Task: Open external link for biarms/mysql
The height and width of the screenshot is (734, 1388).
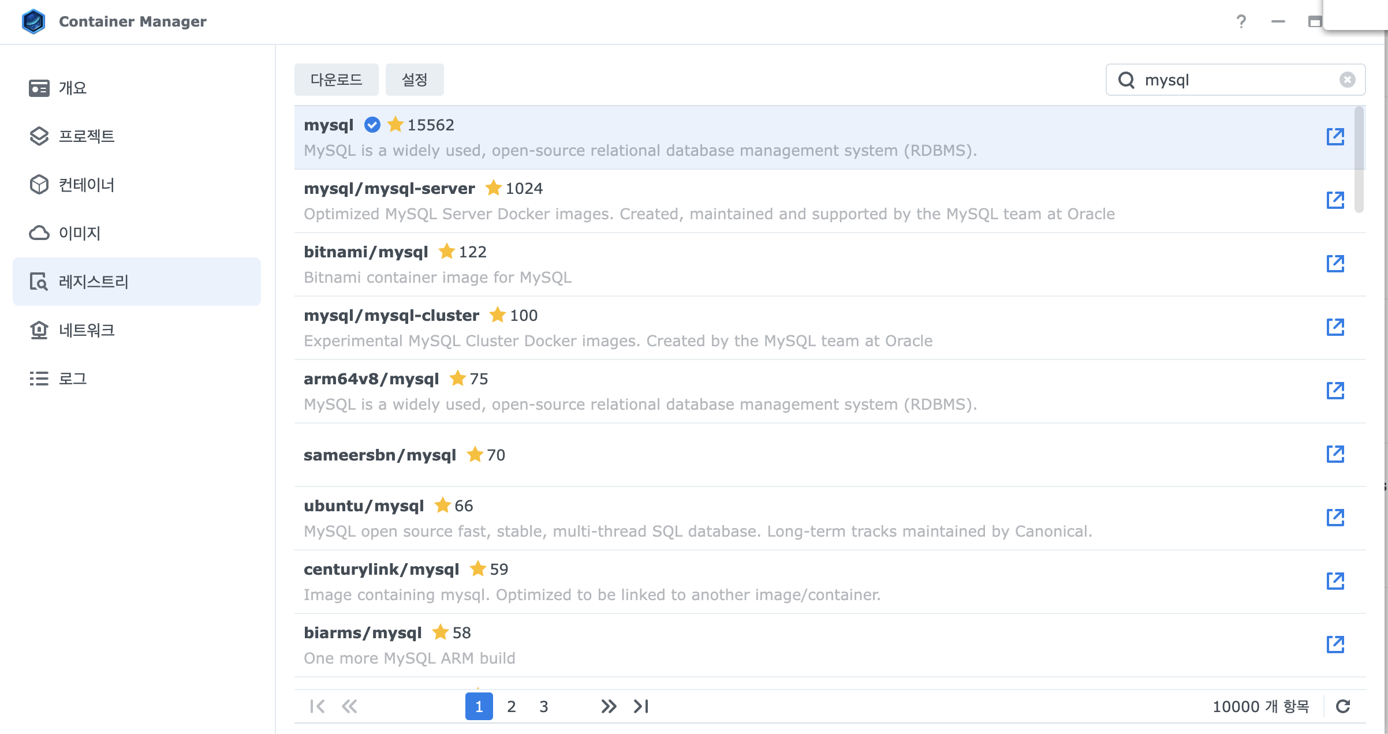Action: (x=1335, y=645)
